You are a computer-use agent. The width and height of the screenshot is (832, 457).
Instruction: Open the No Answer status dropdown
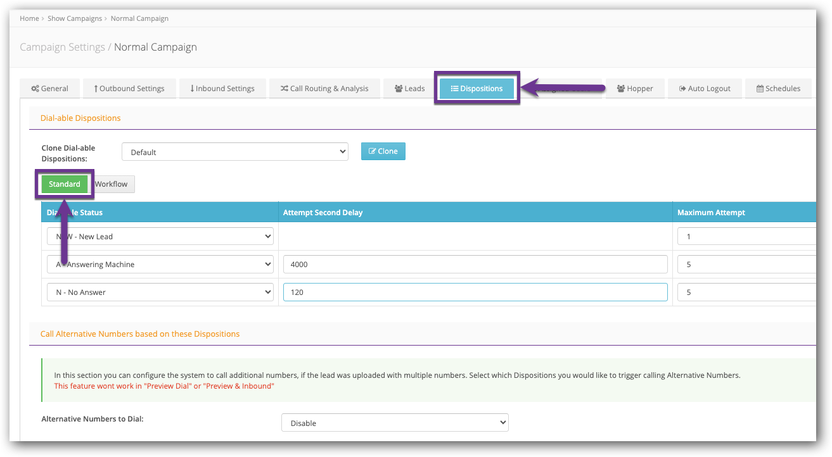tap(160, 292)
